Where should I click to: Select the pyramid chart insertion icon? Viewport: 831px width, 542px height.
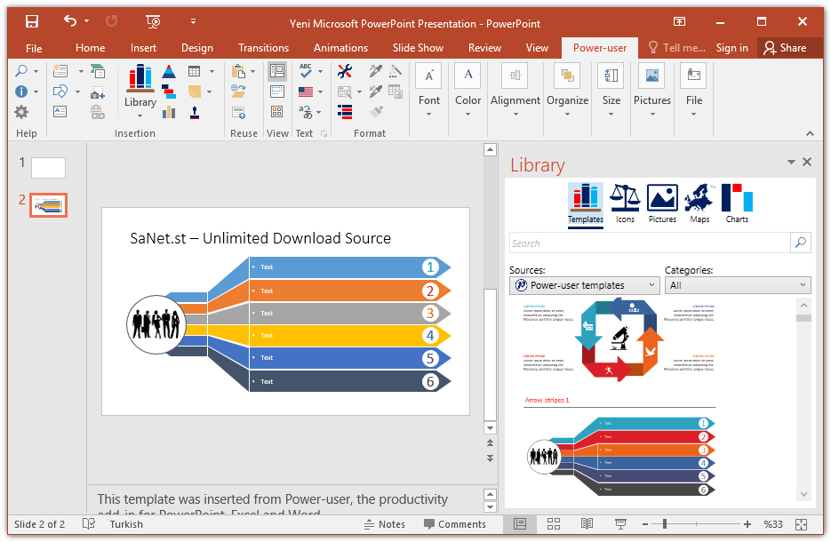point(168,72)
